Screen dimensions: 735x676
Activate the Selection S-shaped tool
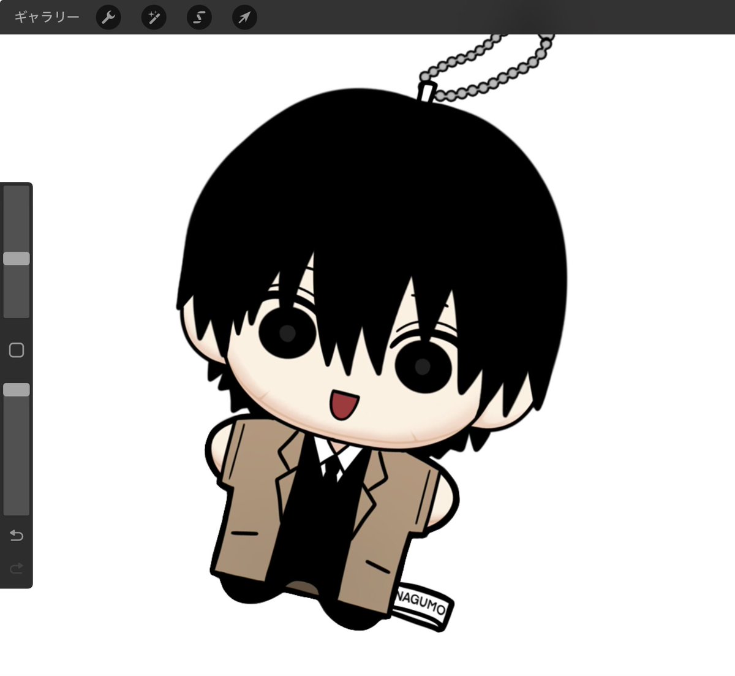coord(199,18)
